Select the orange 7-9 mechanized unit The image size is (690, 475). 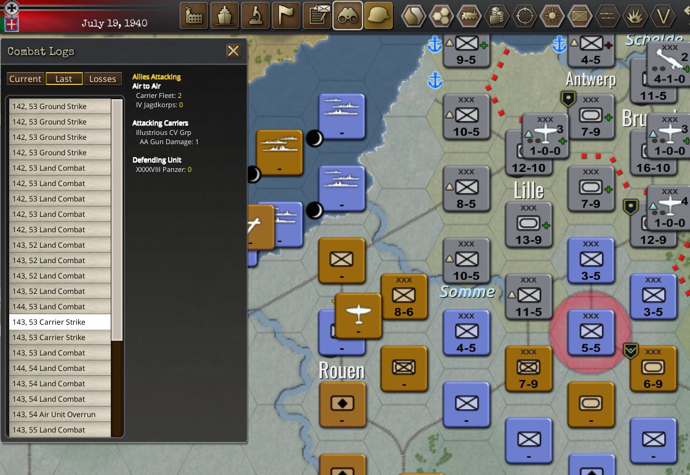(529, 369)
